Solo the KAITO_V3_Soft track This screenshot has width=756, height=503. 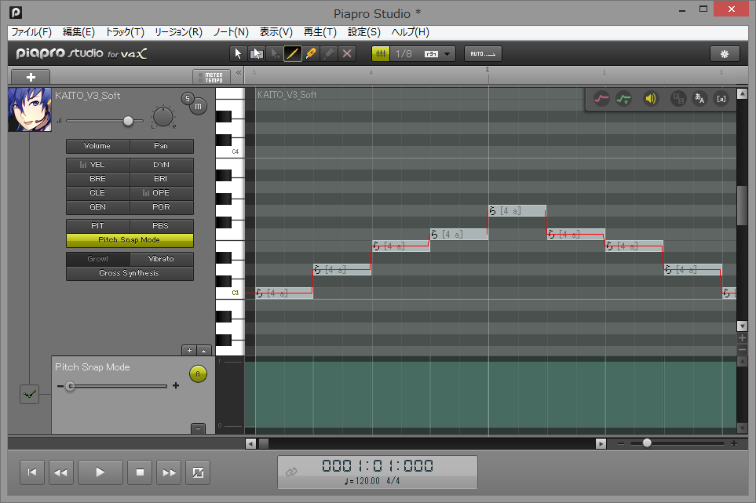pos(188,98)
